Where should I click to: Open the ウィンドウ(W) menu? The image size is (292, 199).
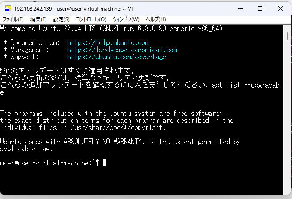click(x=126, y=19)
